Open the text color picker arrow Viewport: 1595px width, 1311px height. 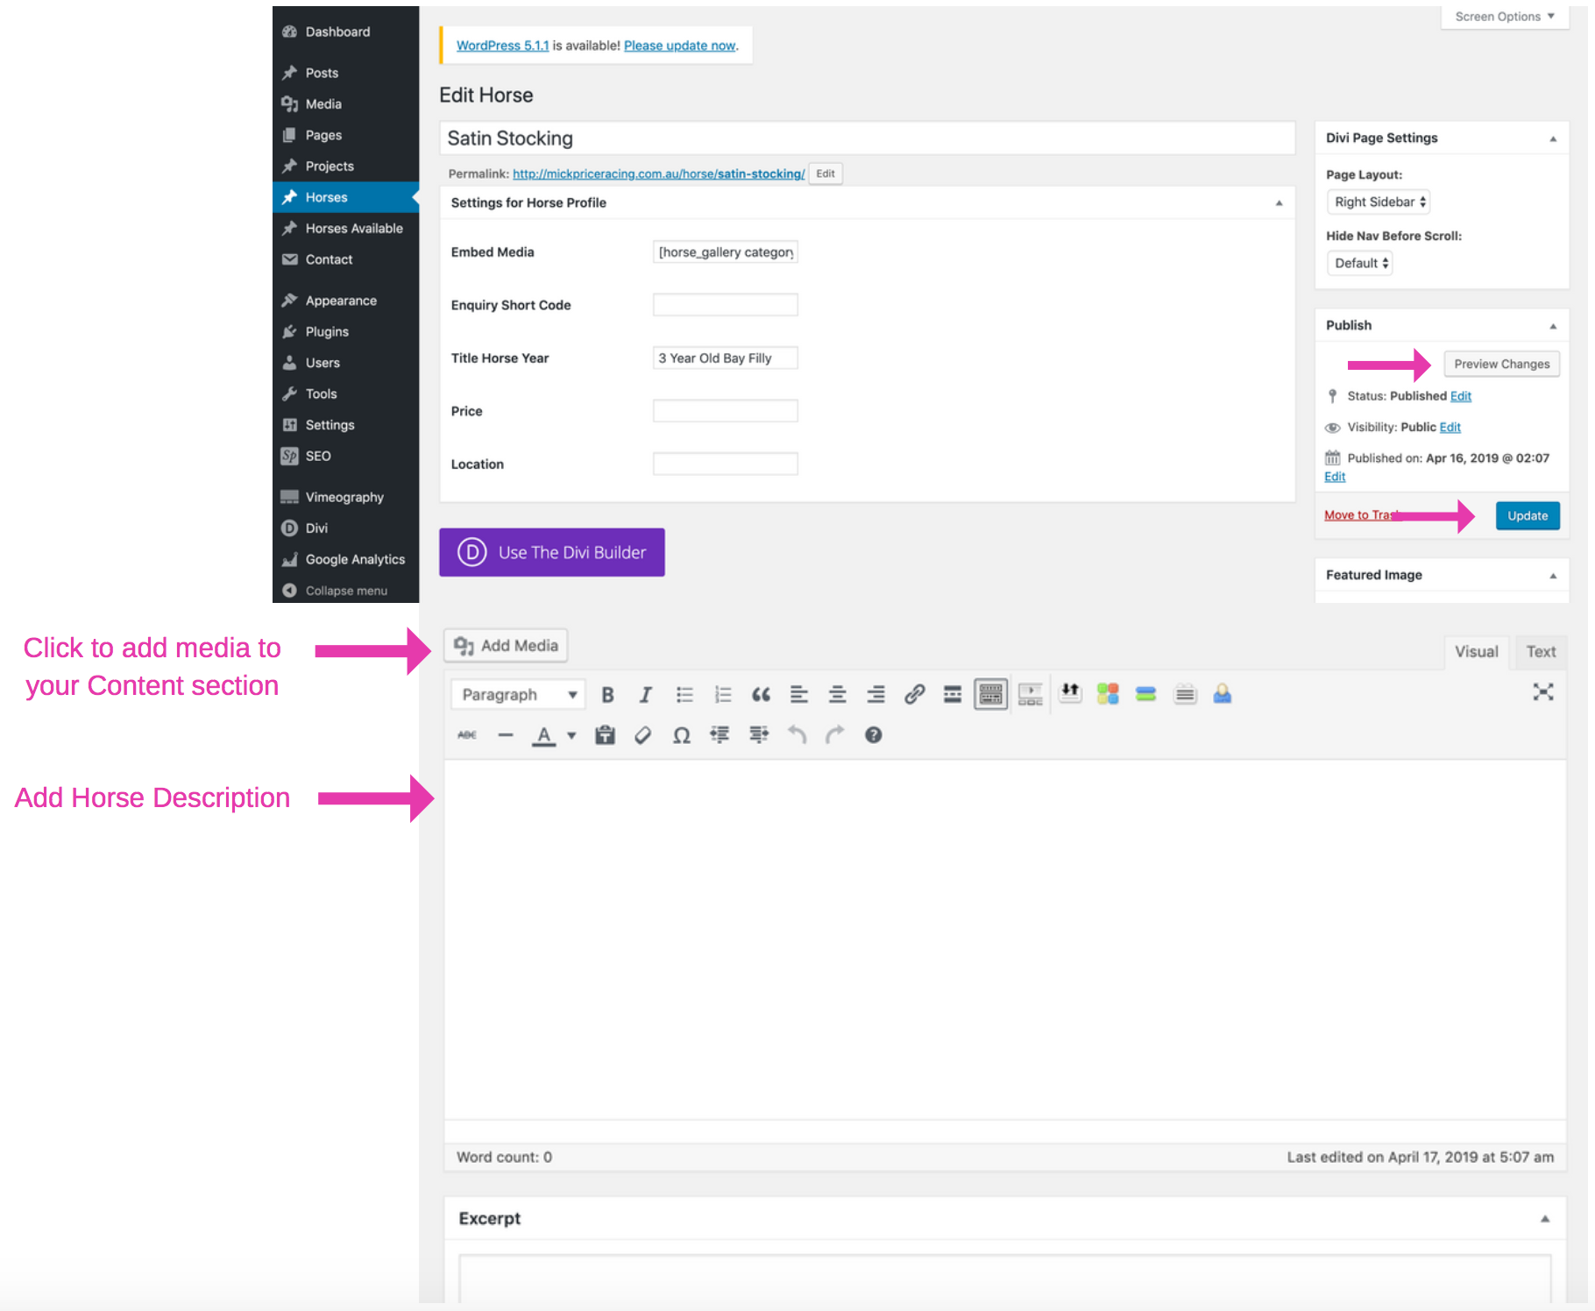[571, 736]
